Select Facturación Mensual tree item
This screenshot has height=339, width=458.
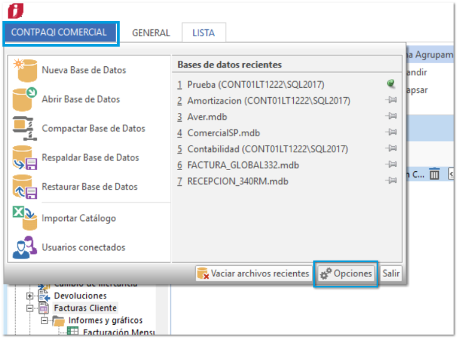coord(119,332)
